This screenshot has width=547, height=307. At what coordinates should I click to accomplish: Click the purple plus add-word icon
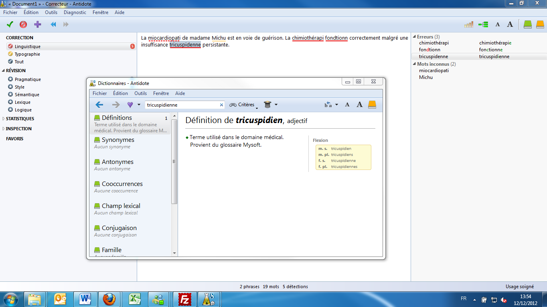point(38,24)
